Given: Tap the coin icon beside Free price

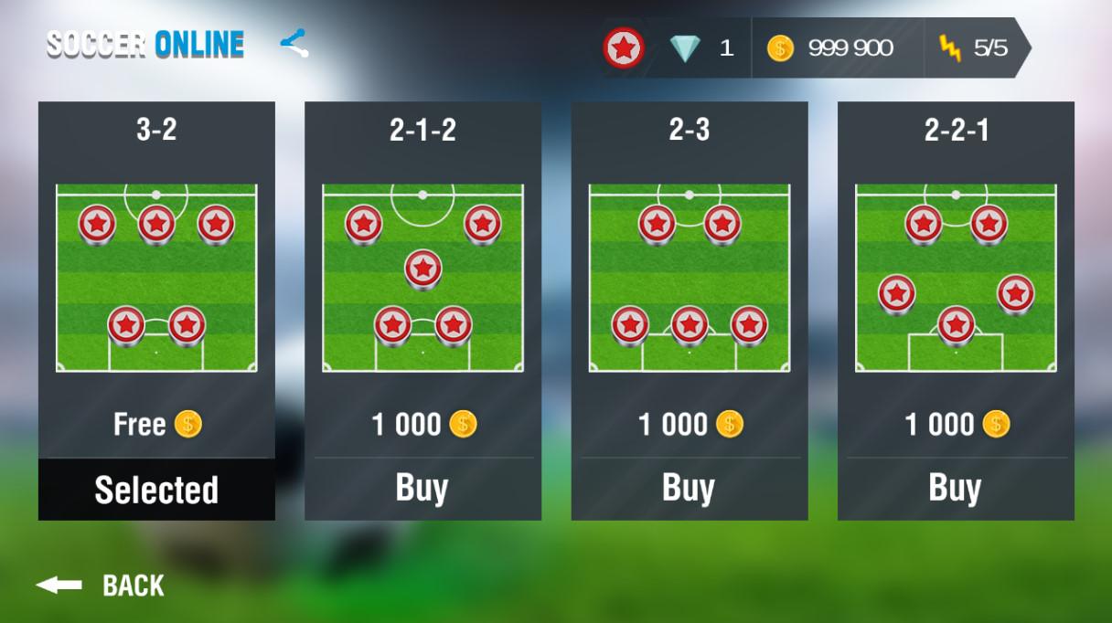Looking at the screenshot, I should click(x=188, y=424).
